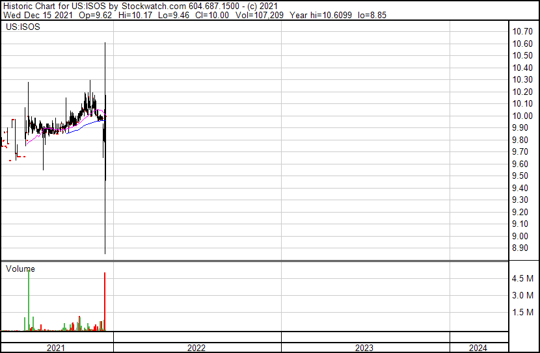This screenshot has height=353, width=540.
Task: Click the 2021 year label on the time axis
Action: [x=56, y=348]
